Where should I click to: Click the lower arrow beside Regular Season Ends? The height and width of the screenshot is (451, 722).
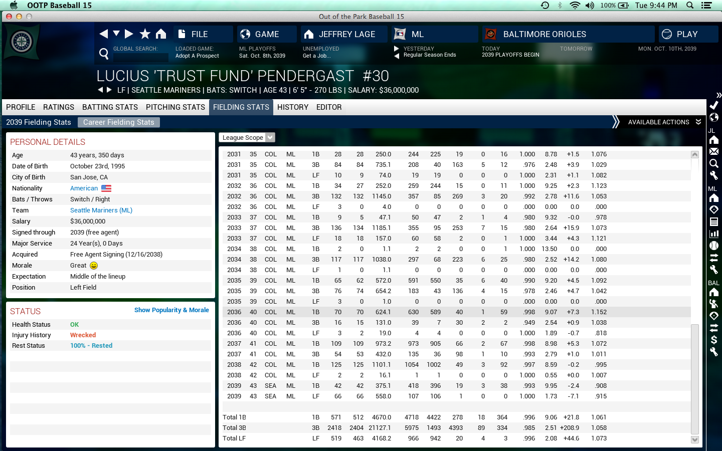pyautogui.click(x=397, y=56)
